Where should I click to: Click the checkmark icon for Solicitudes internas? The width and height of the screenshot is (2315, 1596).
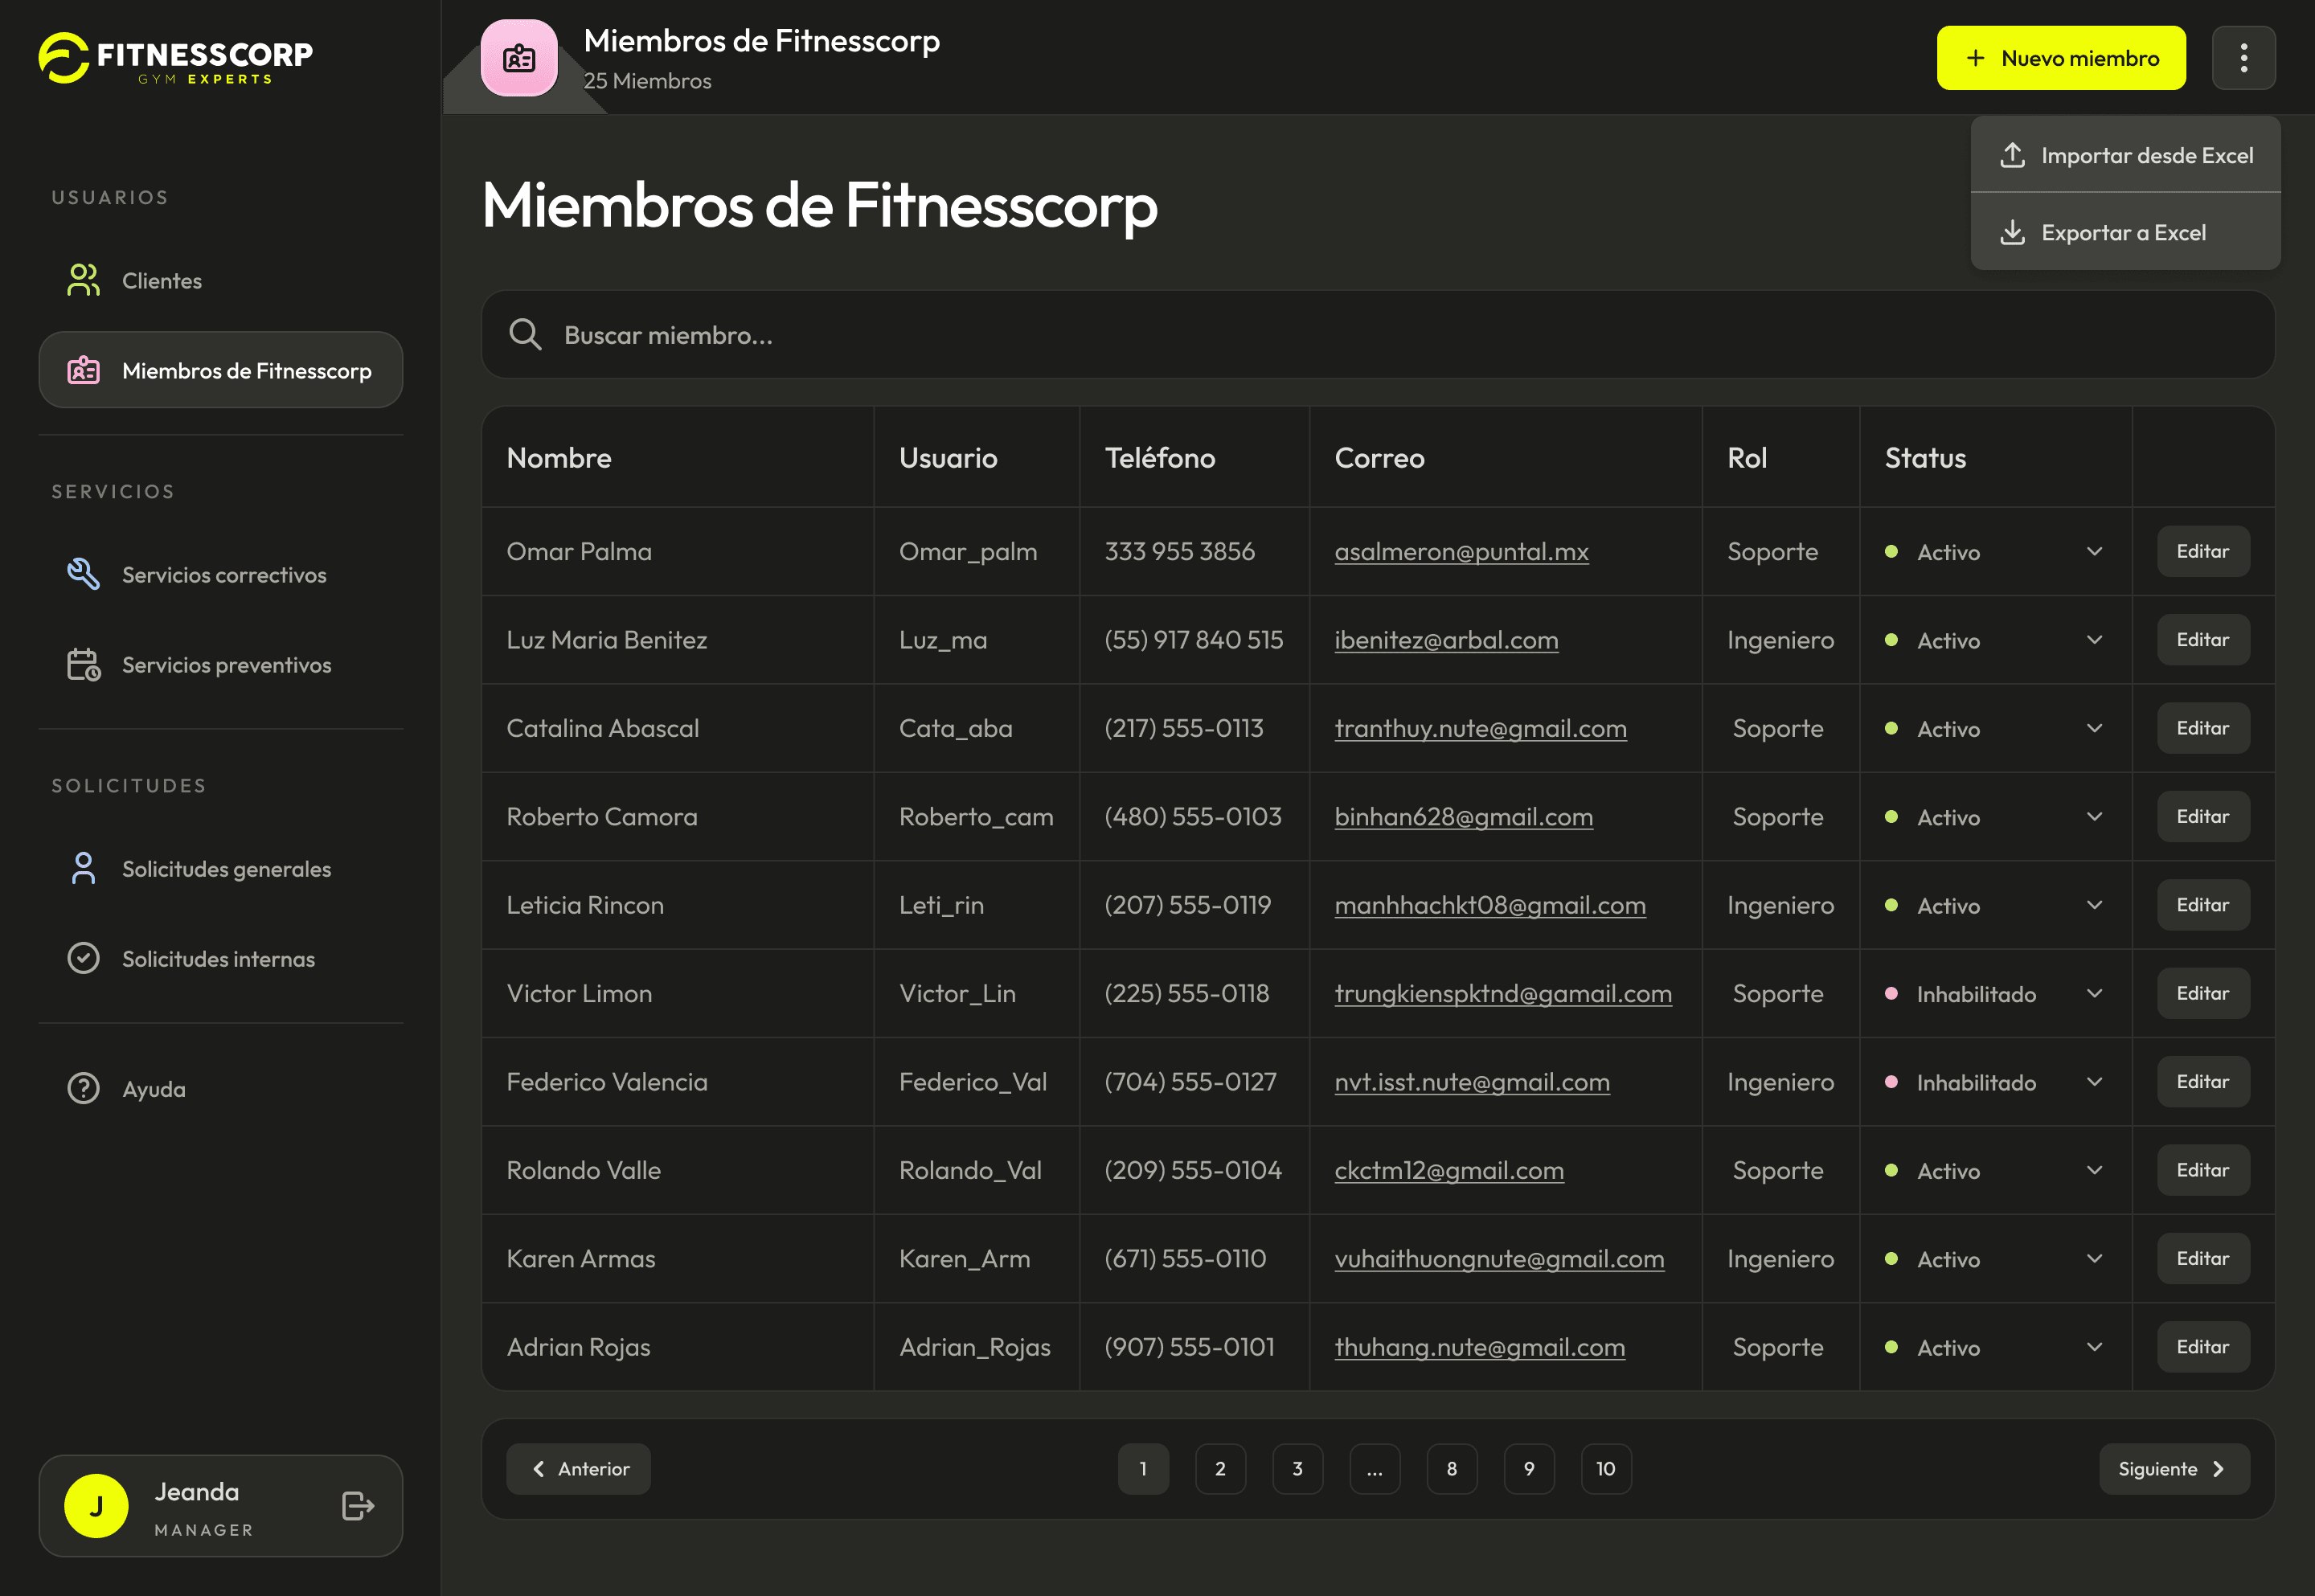coord(83,958)
